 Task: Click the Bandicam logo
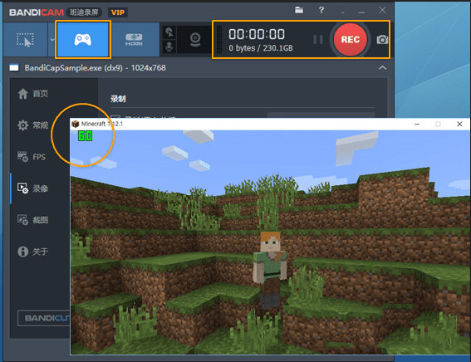[37, 12]
